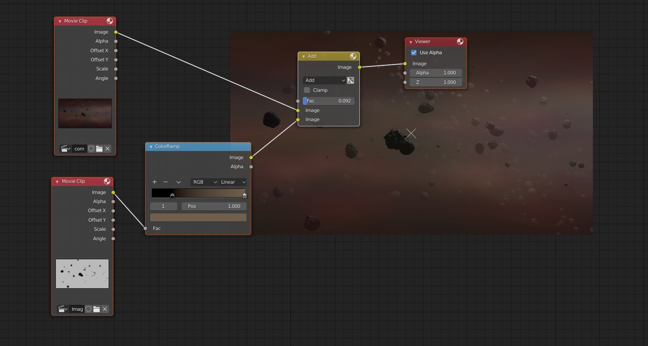The width and height of the screenshot is (648, 346).
Task: Toggle include alpha icon in Add node
Action: (x=351, y=80)
